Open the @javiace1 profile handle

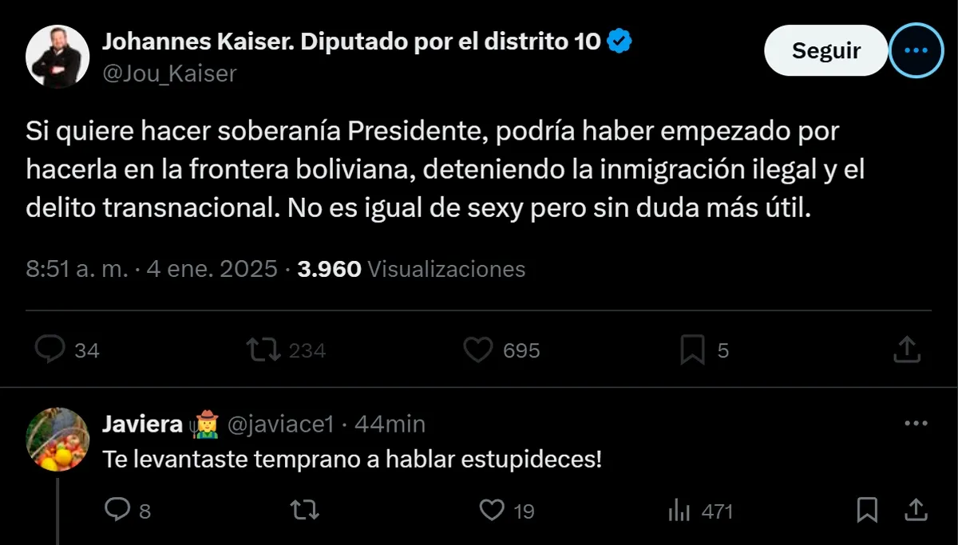[281, 425]
